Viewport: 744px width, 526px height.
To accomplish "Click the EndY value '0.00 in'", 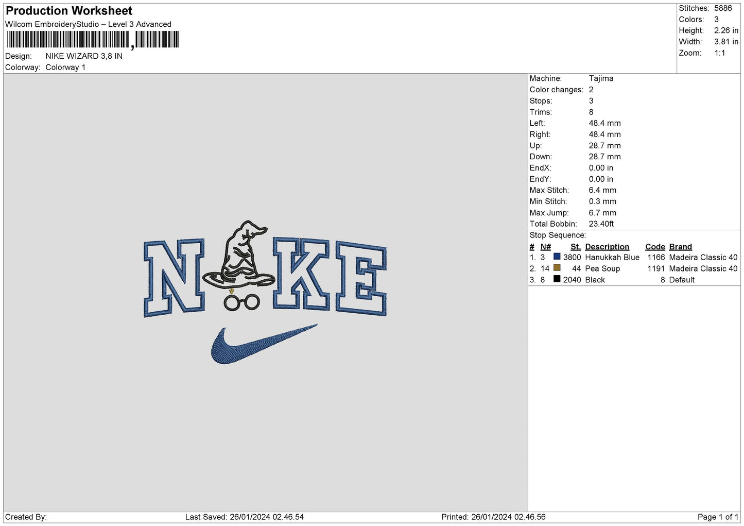I will coord(601,179).
